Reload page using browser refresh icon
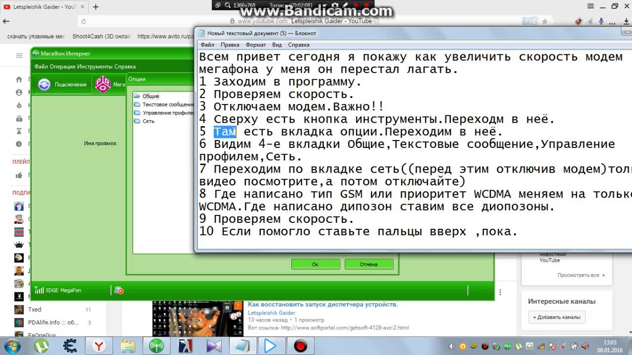 [x=84, y=21]
